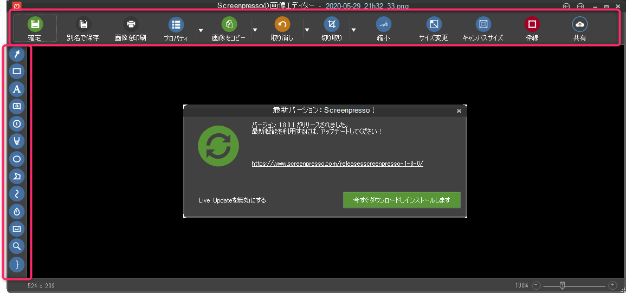626x293 pixels.
Task: Select the numbering step tool
Action: pyautogui.click(x=17, y=124)
